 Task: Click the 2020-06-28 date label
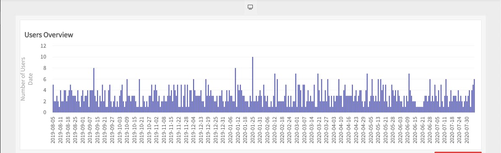pos(429,130)
